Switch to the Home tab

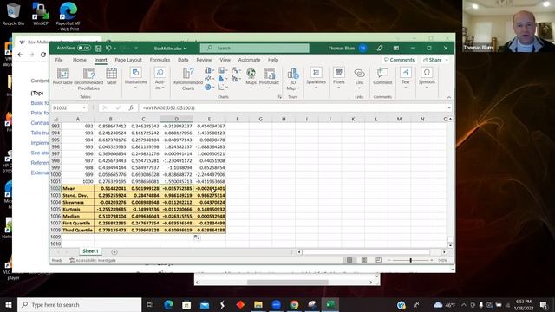(x=80, y=60)
